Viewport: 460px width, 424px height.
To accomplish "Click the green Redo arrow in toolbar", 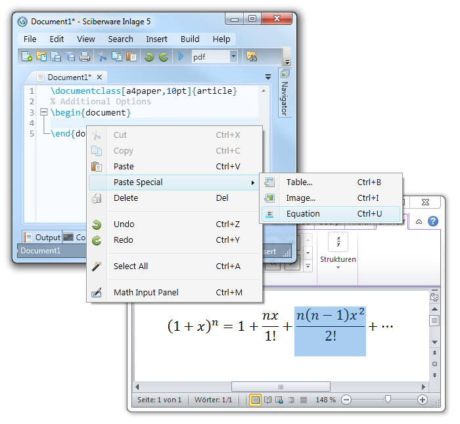I will point(164,56).
